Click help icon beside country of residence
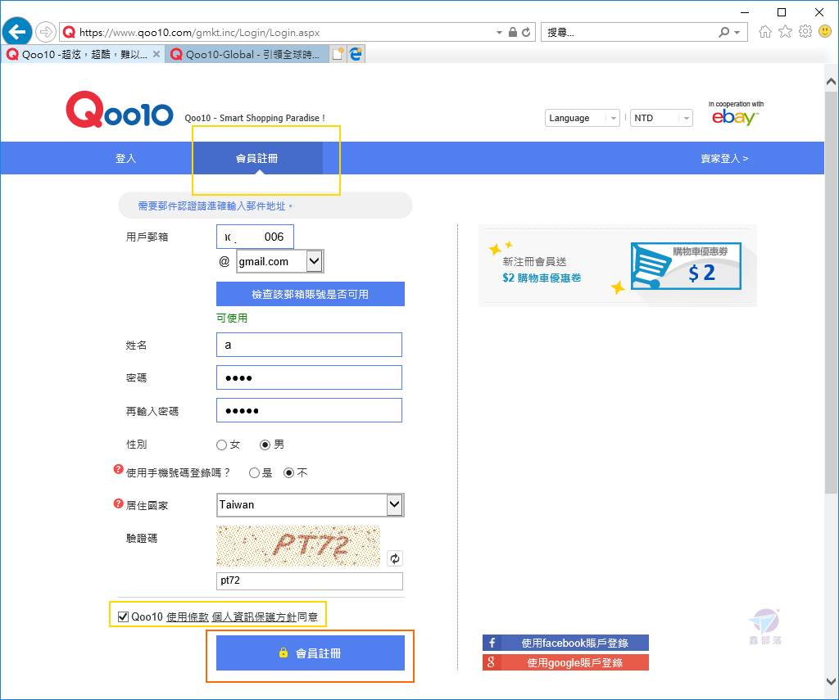The width and height of the screenshot is (839, 700). [118, 504]
